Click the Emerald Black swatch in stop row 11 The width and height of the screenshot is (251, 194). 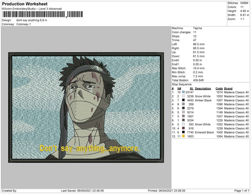pos(184,132)
